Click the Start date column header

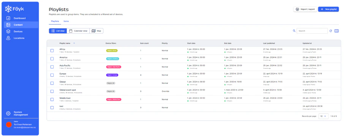click(x=191, y=43)
